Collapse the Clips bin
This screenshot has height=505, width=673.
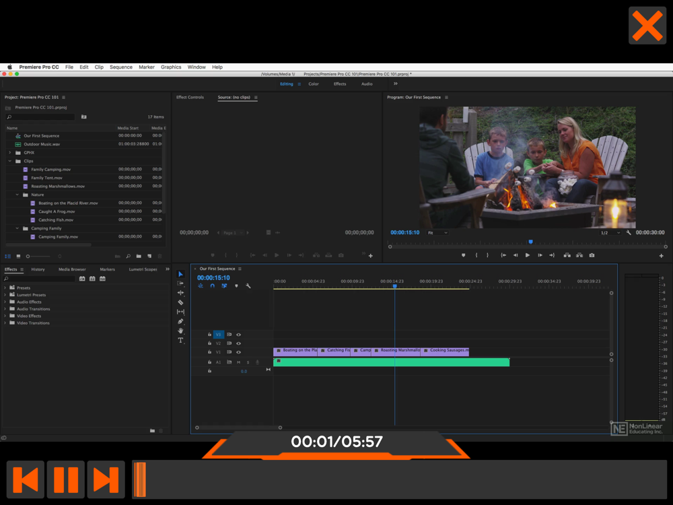point(10,161)
